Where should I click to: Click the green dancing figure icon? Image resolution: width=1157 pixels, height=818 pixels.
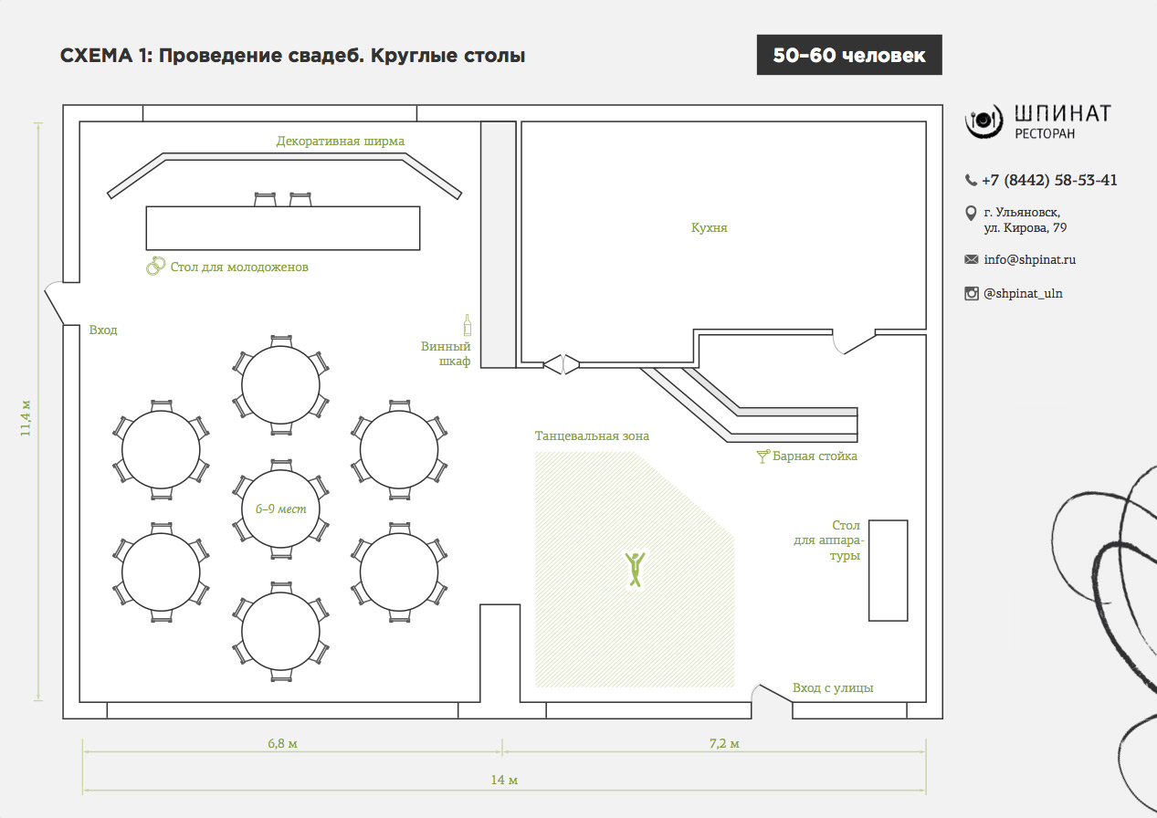pyautogui.click(x=635, y=568)
